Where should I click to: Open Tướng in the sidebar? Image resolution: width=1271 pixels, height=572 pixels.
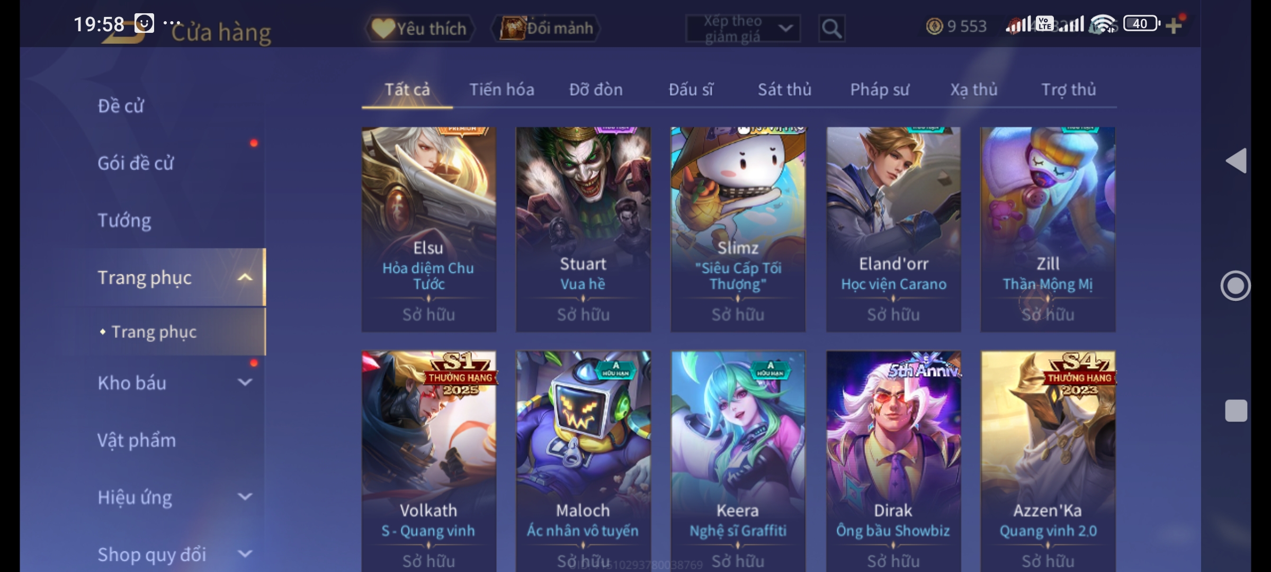124,220
